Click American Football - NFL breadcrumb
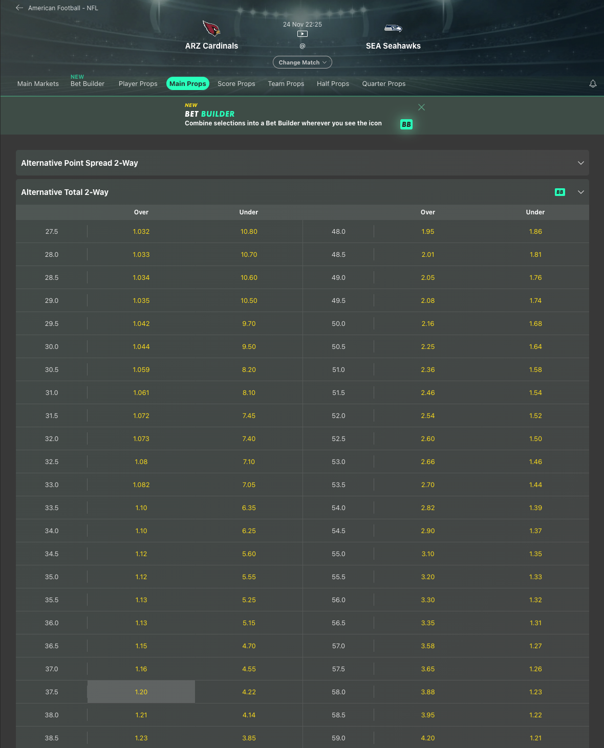The height and width of the screenshot is (748, 604). tap(63, 8)
